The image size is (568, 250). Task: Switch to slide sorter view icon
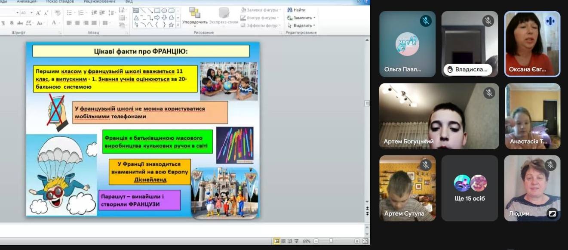(x=283, y=241)
